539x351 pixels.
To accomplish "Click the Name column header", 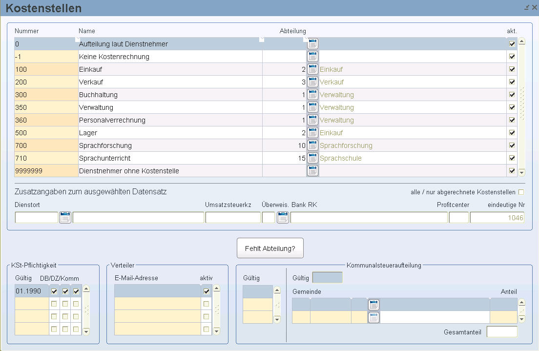I will click(86, 31).
